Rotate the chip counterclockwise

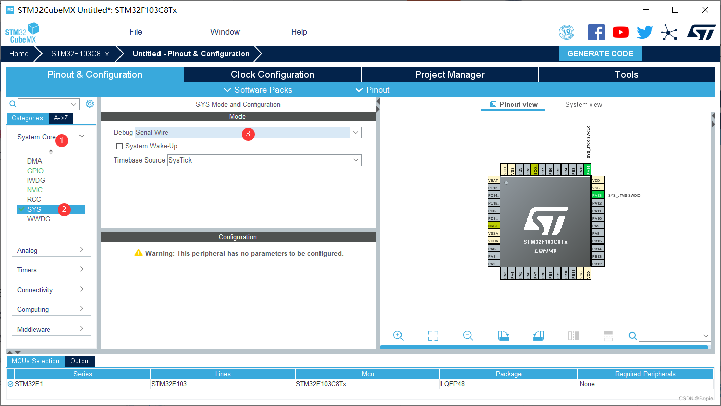point(538,335)
